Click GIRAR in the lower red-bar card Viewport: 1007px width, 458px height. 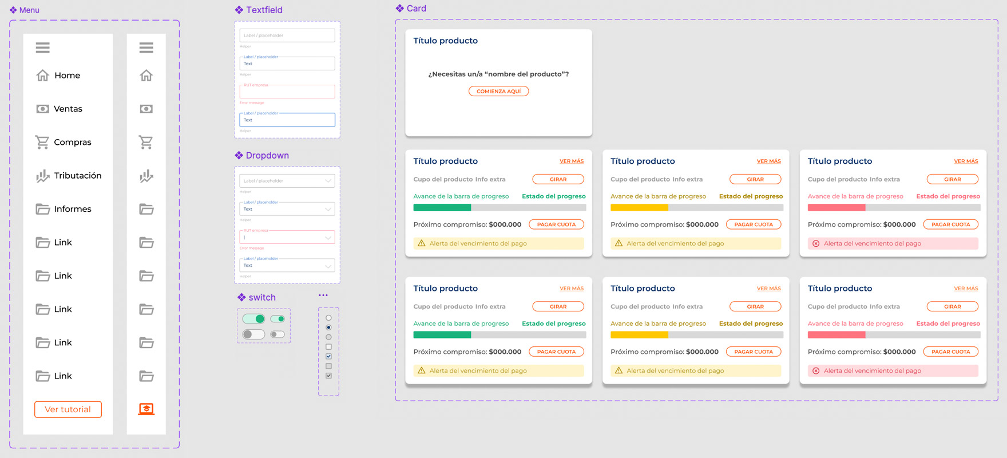pyautogui.click(x=953, y=306)
